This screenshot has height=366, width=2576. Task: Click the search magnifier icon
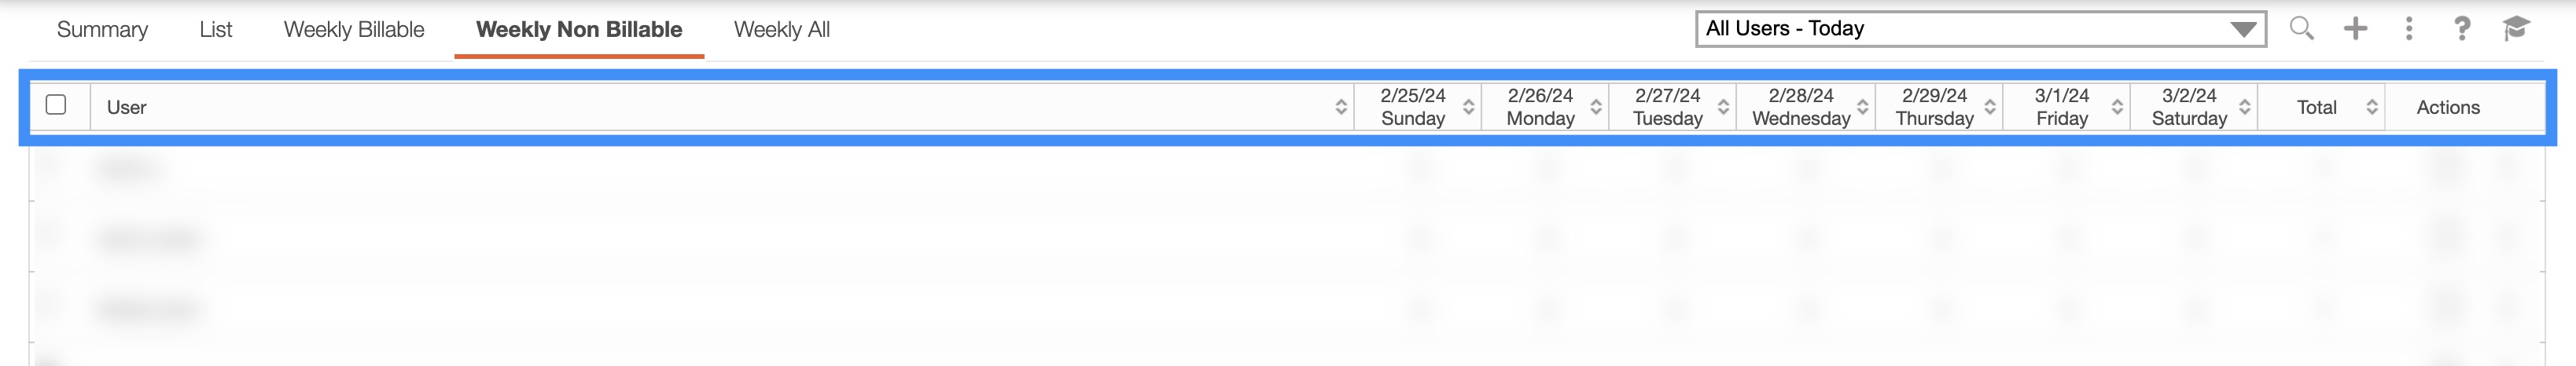[2301, 29]
